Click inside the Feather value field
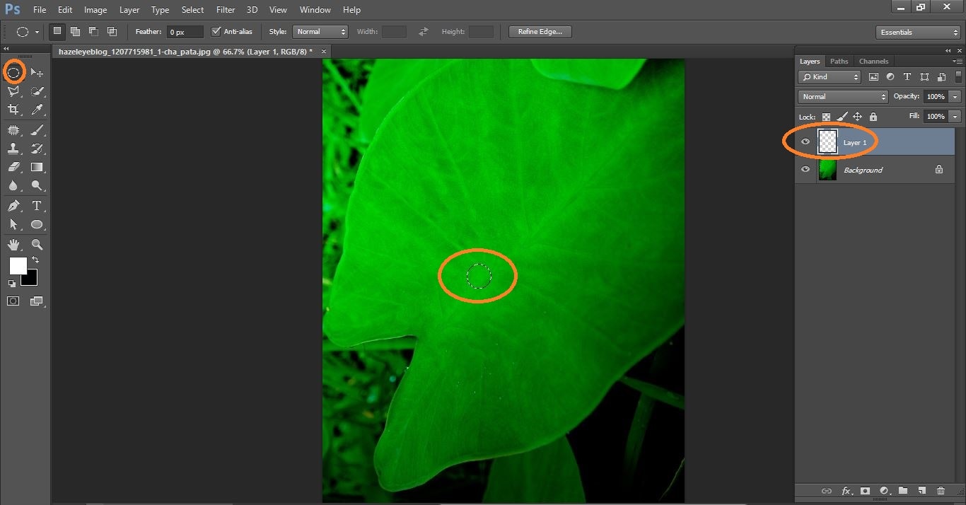Viewport: 966px width, 505px height. point(184,31)
